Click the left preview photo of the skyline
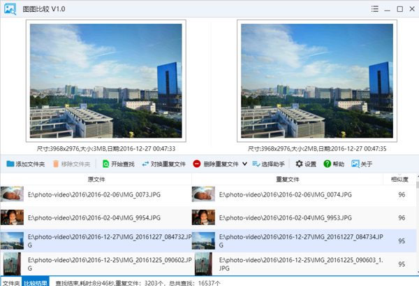 coord(106,81)
